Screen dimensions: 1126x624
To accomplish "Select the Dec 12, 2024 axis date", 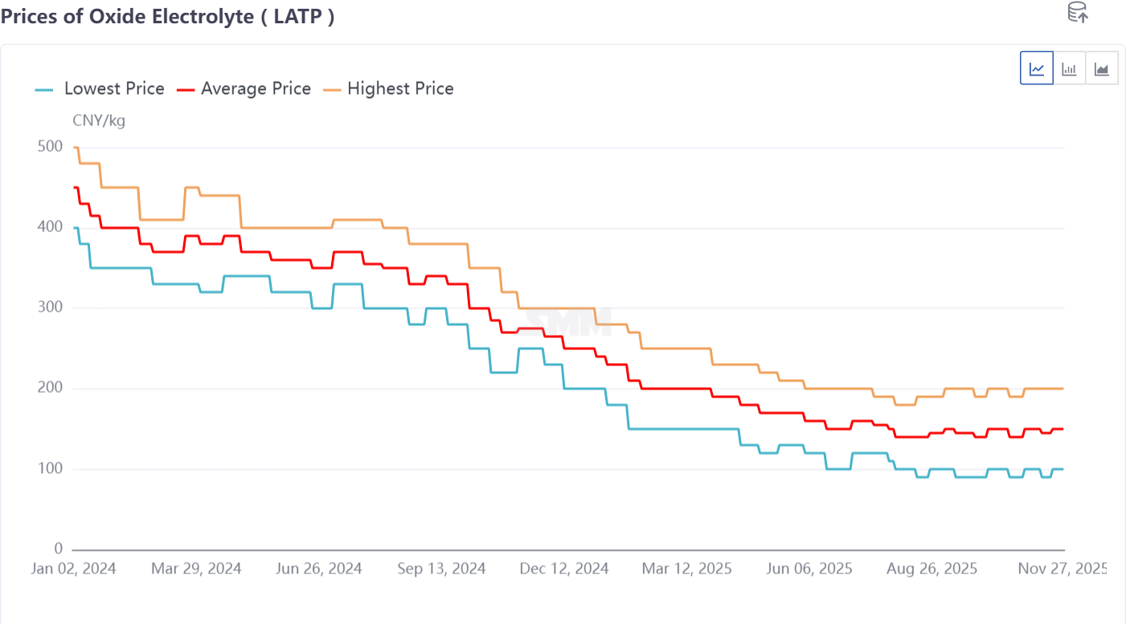I will 564,569.
